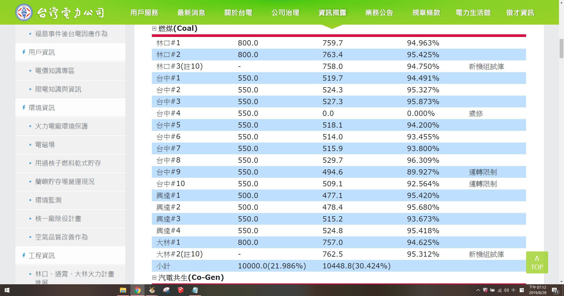
Task: Click the 大林#2(註10) row label
Action: pos(179,254)
